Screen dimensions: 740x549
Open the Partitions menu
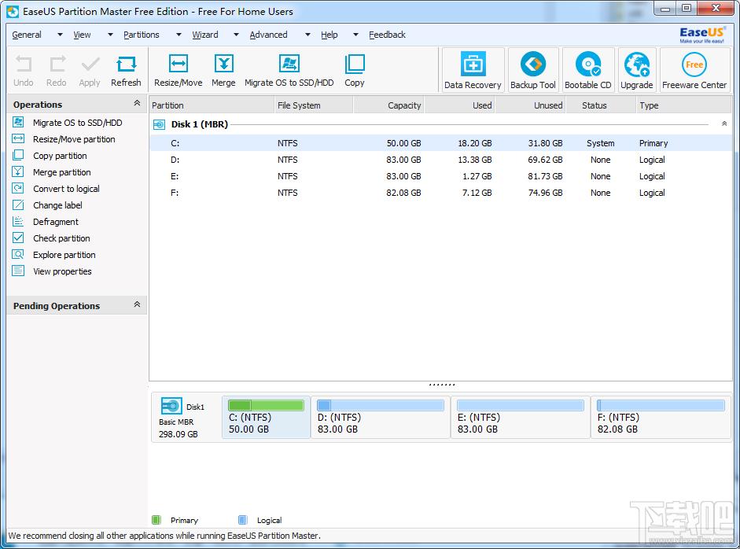click(x=142, y=35)
